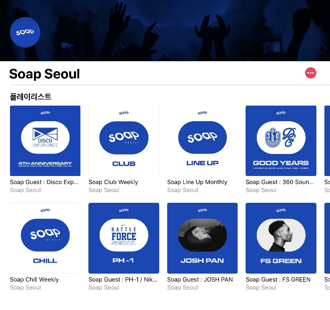
Task: Open the FS Green playlist cover
Action: point(281,238)
